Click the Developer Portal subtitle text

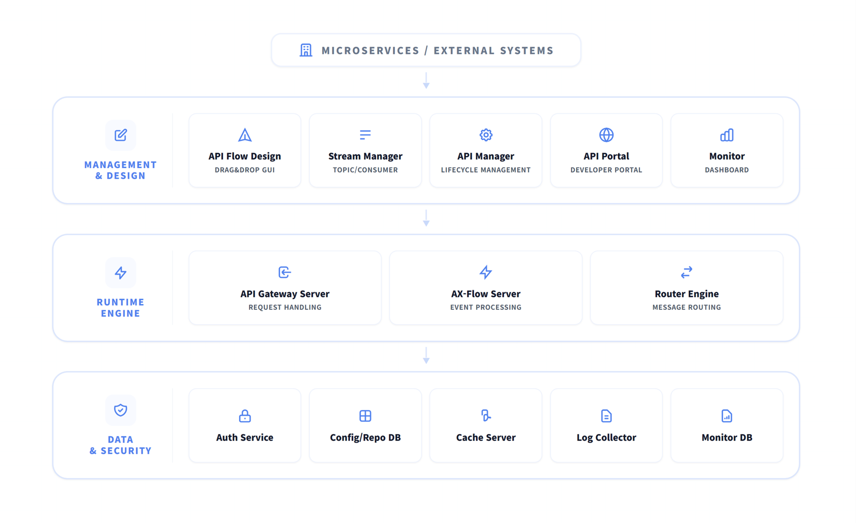coord(606,170)
